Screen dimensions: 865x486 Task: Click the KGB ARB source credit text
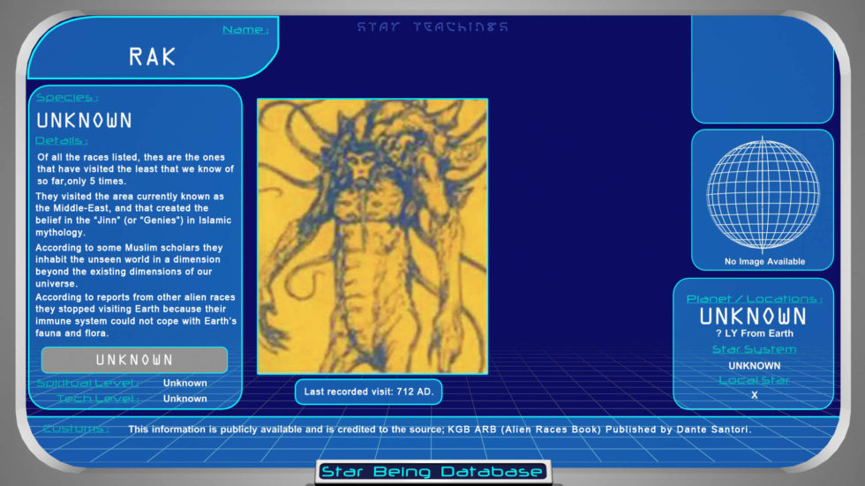click(x=440, y=430)
